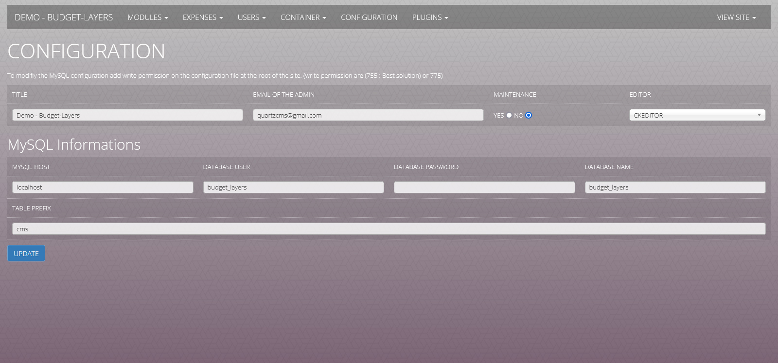
Task: Expand the Container menu
Action: click(x=303, y=17)
